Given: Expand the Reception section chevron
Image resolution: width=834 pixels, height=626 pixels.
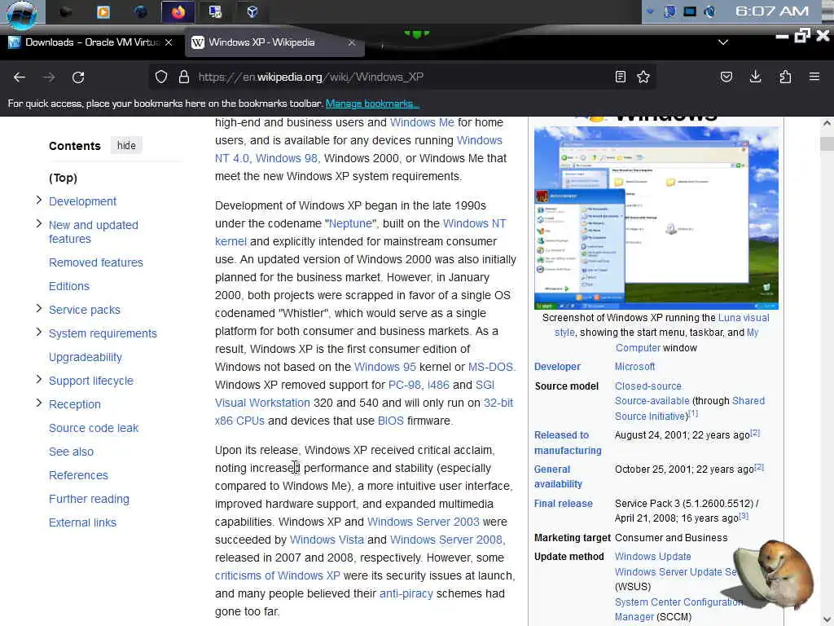Looking at the screenshot, I should pos(39,403).
